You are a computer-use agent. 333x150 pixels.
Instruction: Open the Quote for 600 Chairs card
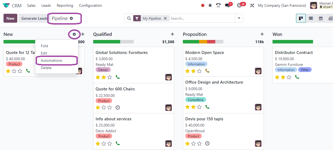133,98
